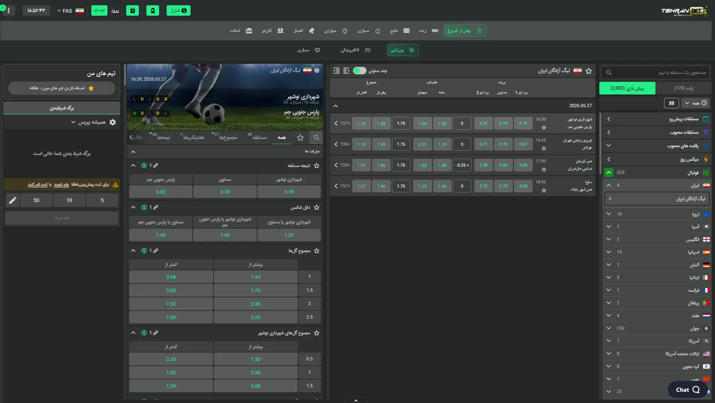Click the gift bonus icon
Viewport: 715px width, 403px height.
133,10
